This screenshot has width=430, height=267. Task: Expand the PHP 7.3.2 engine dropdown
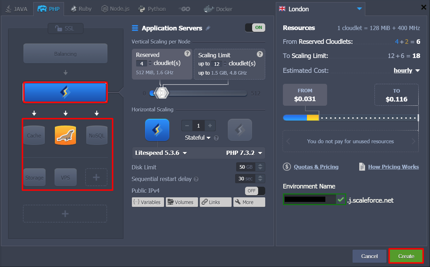tap(245, 153)
